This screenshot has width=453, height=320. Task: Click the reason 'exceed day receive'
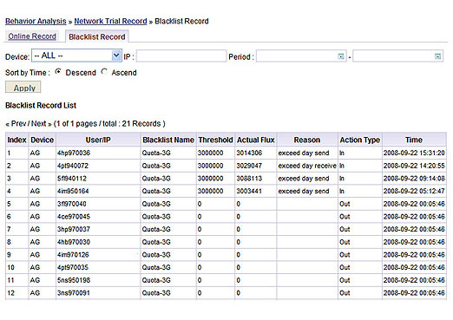pyautogui.click(x=307, y=166)
